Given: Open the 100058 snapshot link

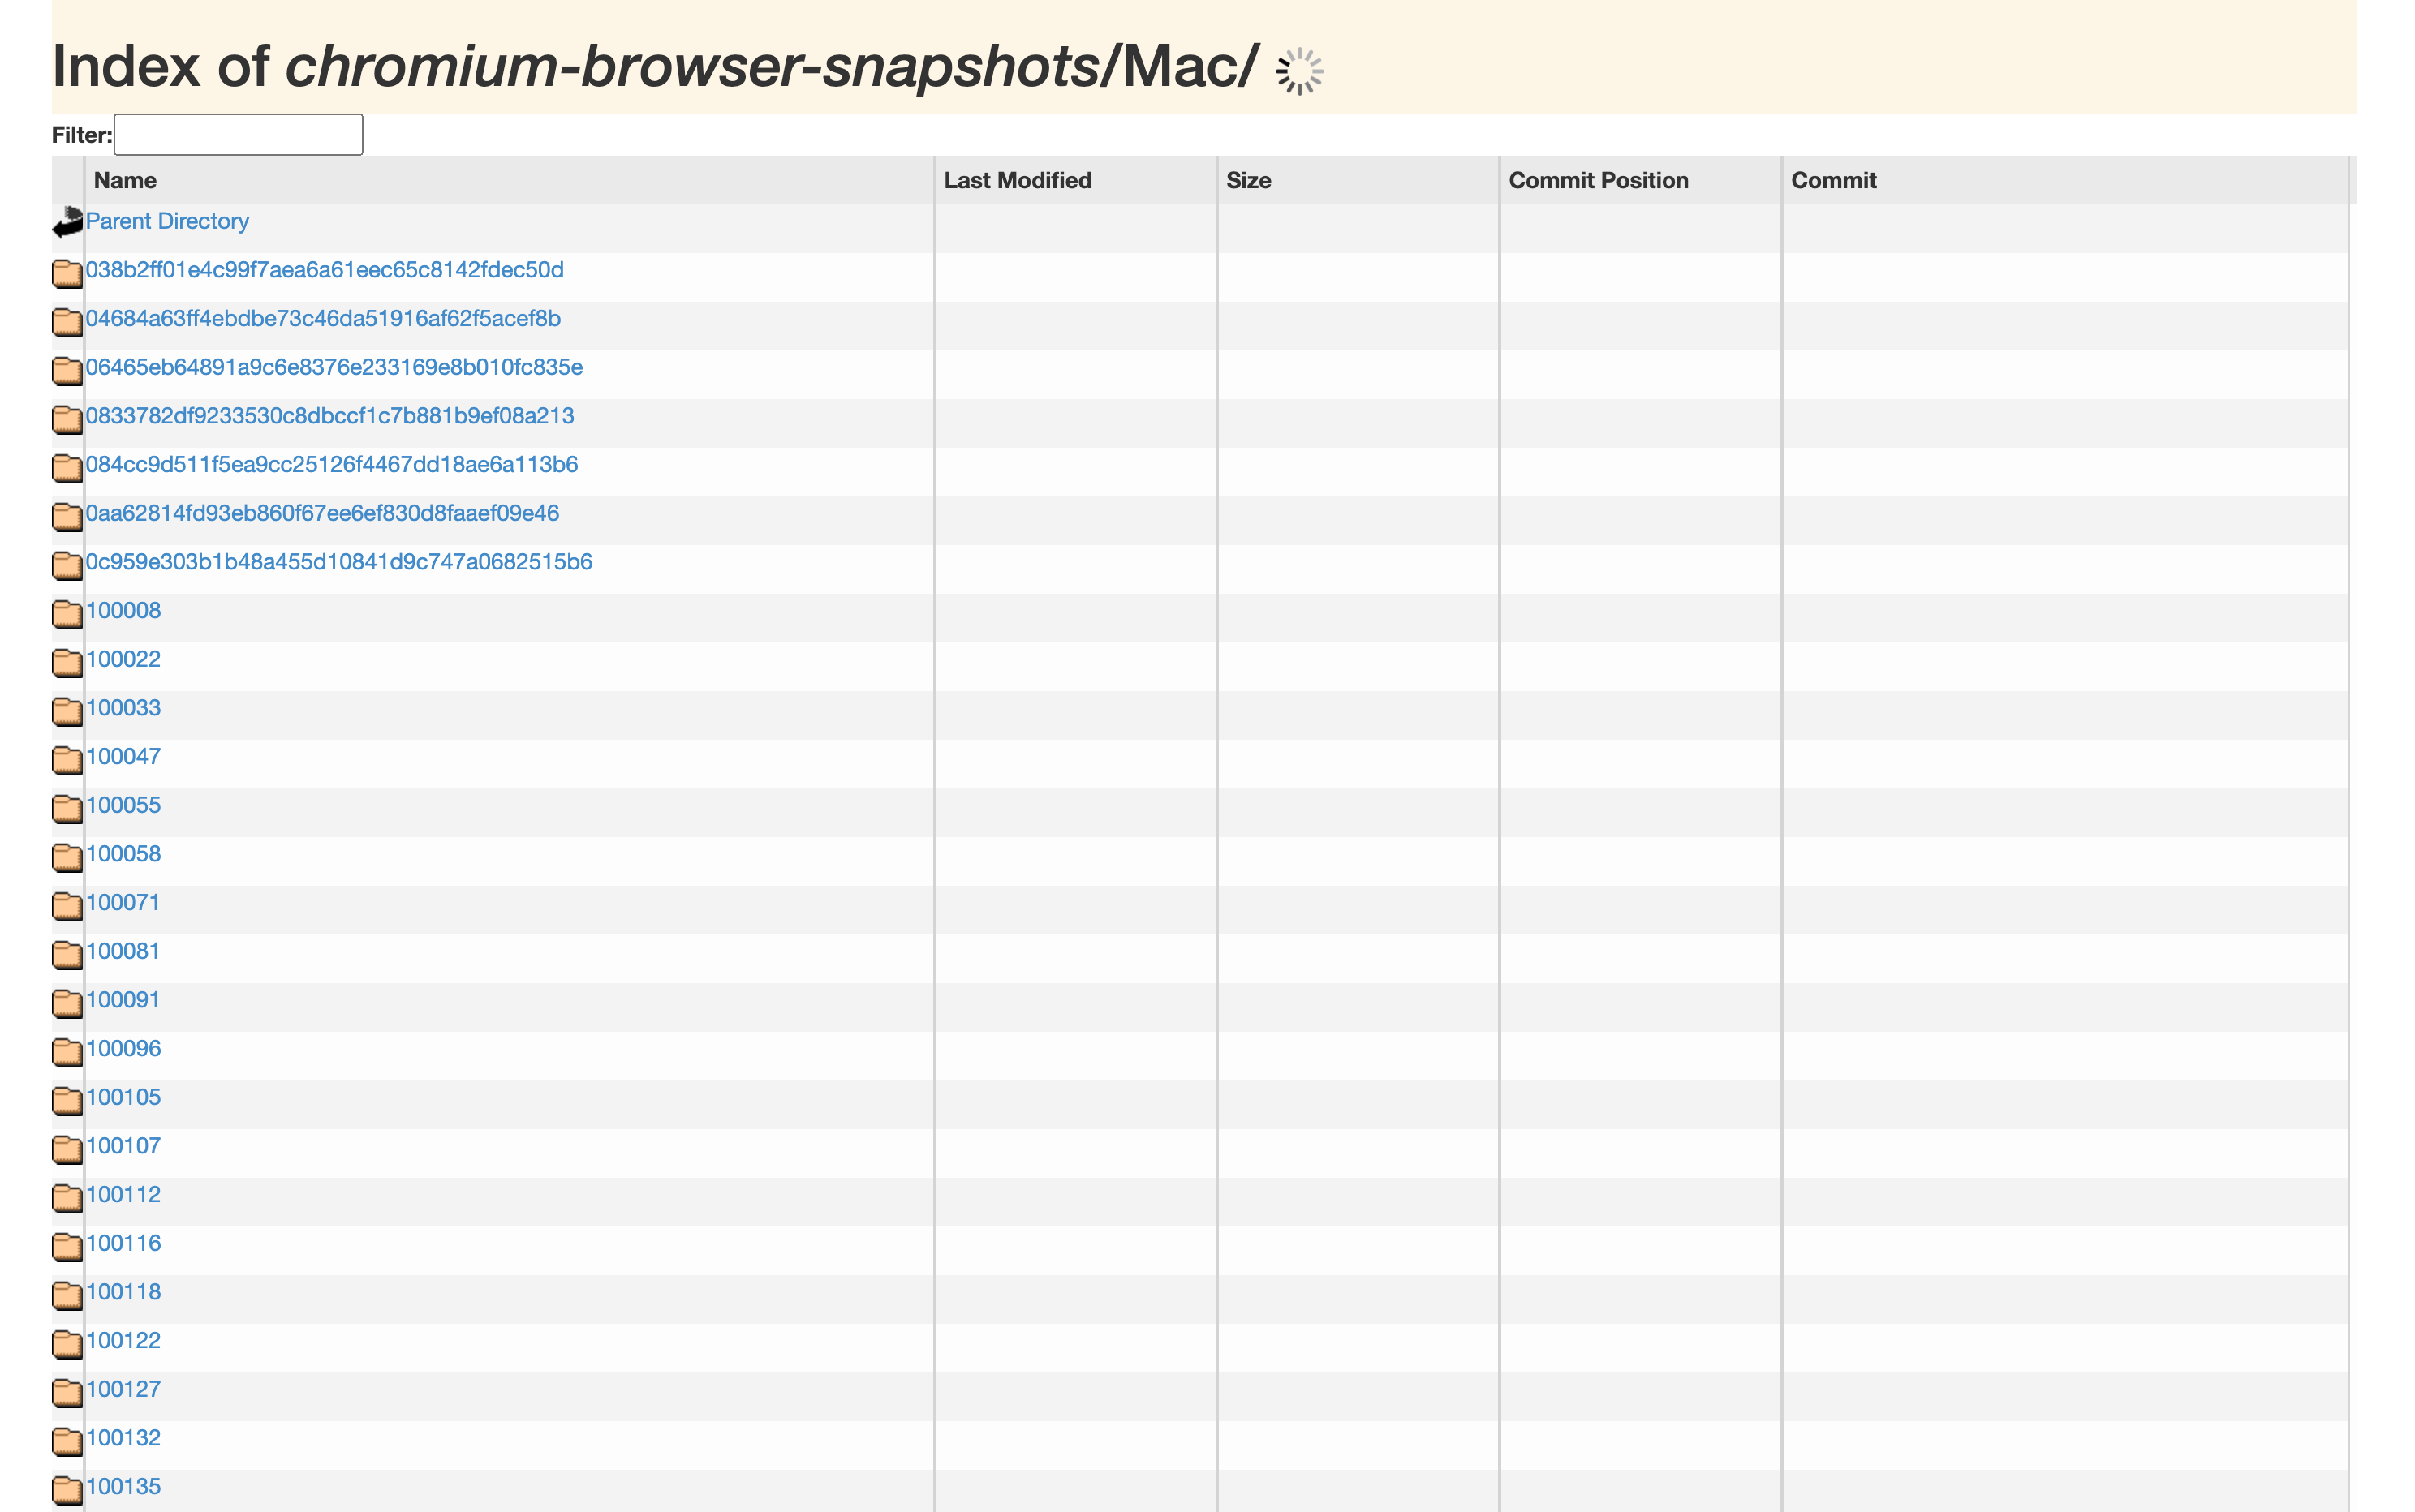Looking at the screenshot, I should tap(123, 854).
